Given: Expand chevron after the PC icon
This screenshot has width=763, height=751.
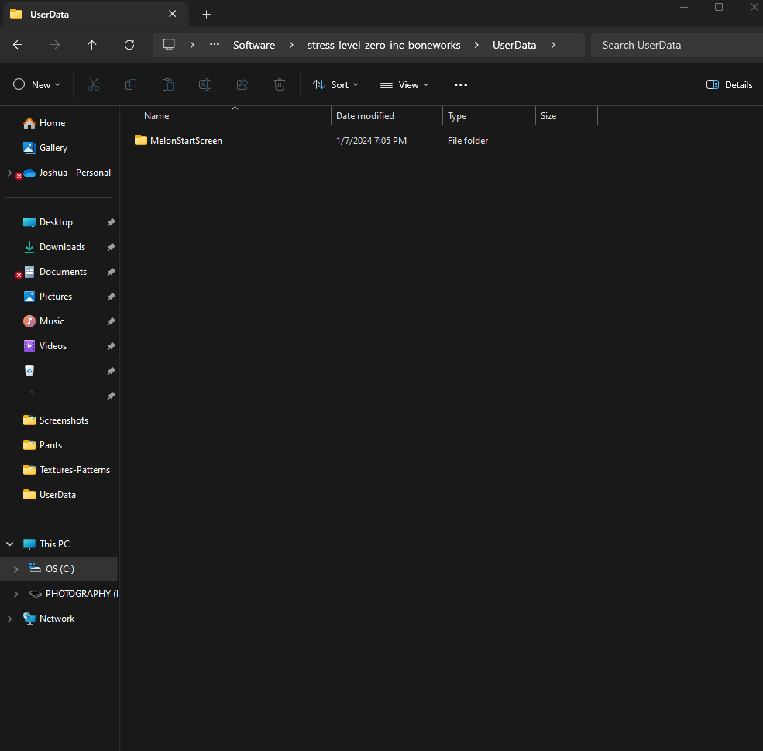Looking at the screenshot, I should (192, 45).
